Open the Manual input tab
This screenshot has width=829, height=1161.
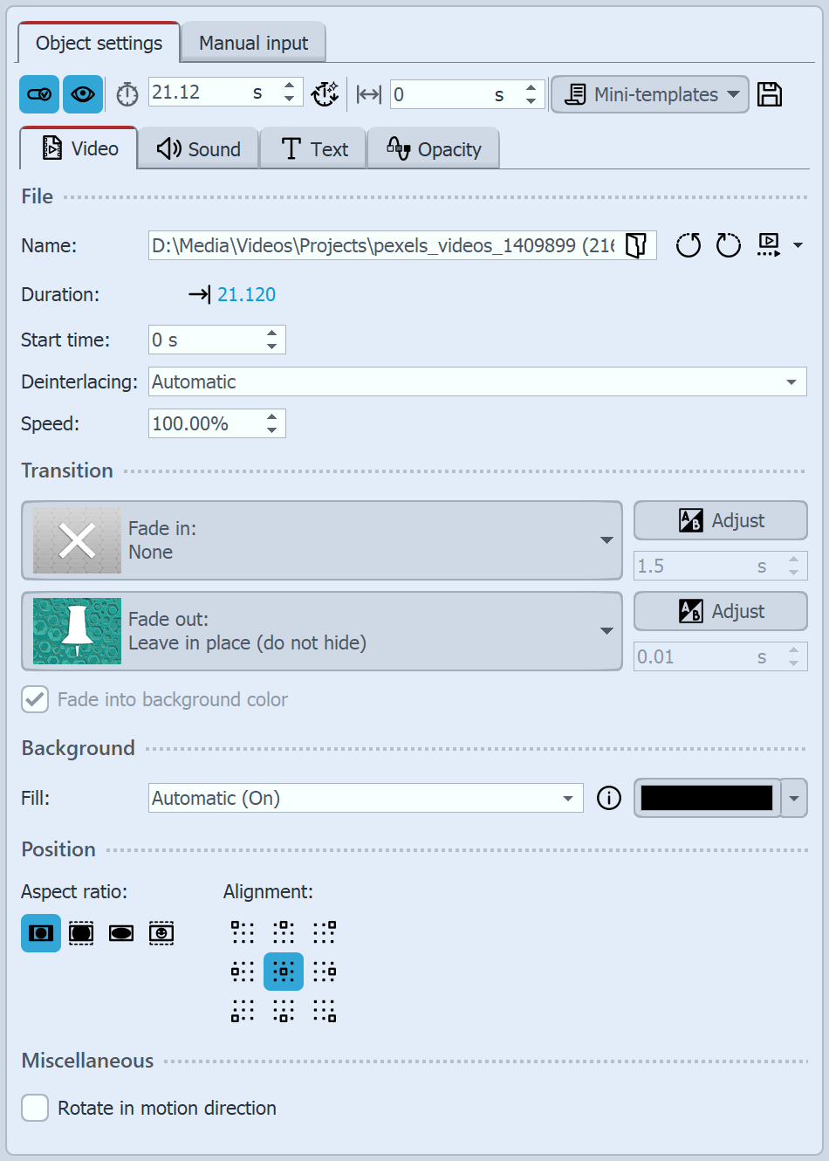253,42
